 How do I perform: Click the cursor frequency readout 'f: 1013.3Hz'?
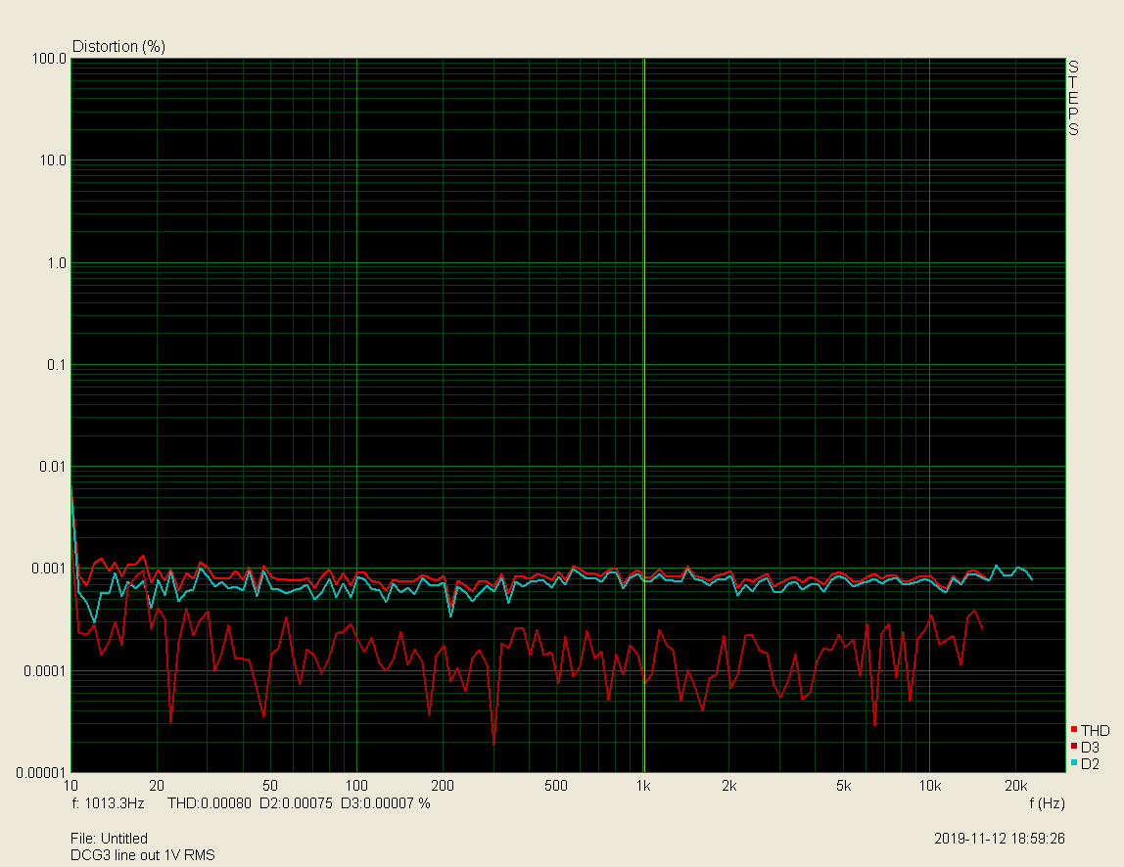pos(108,803)
